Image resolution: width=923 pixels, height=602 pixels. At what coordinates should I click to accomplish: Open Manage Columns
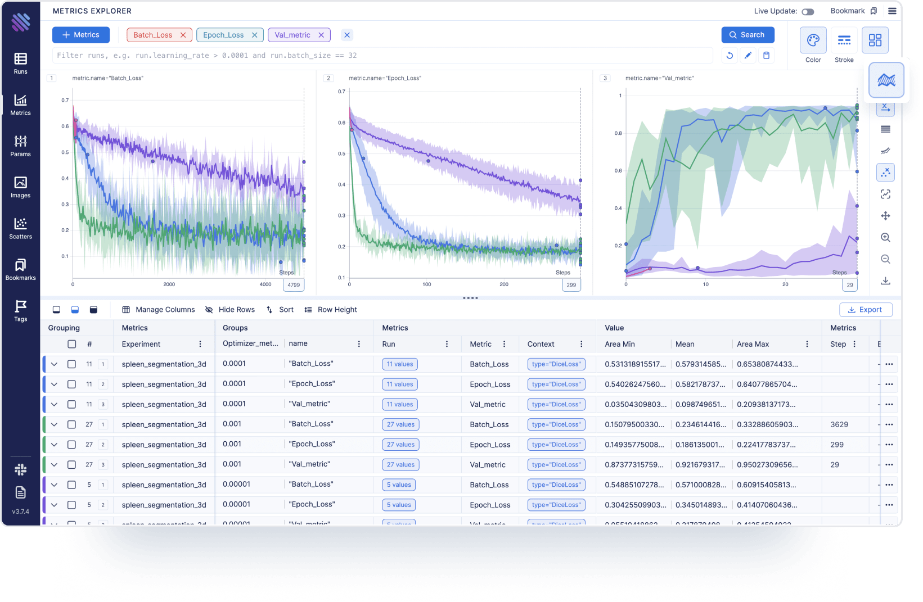tap(159, 310)
